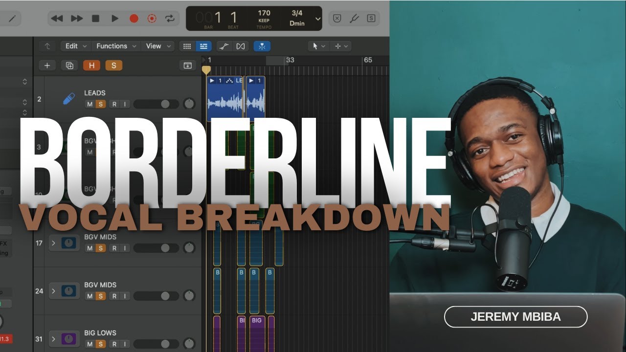Toggle the blue Catch Playhead button

point(262,46)
